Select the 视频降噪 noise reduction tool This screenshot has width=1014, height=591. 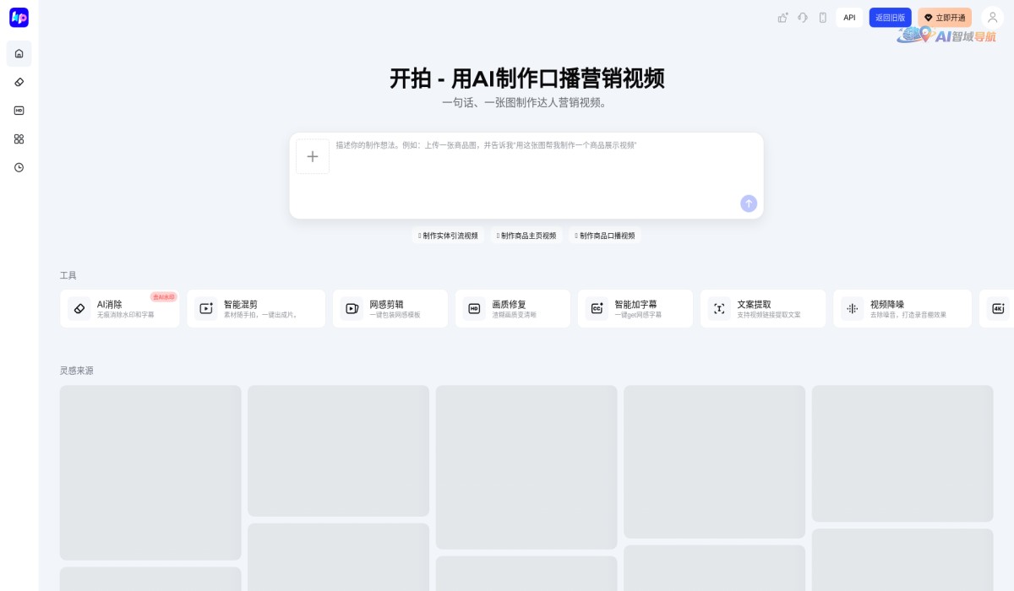coord(902,308)
